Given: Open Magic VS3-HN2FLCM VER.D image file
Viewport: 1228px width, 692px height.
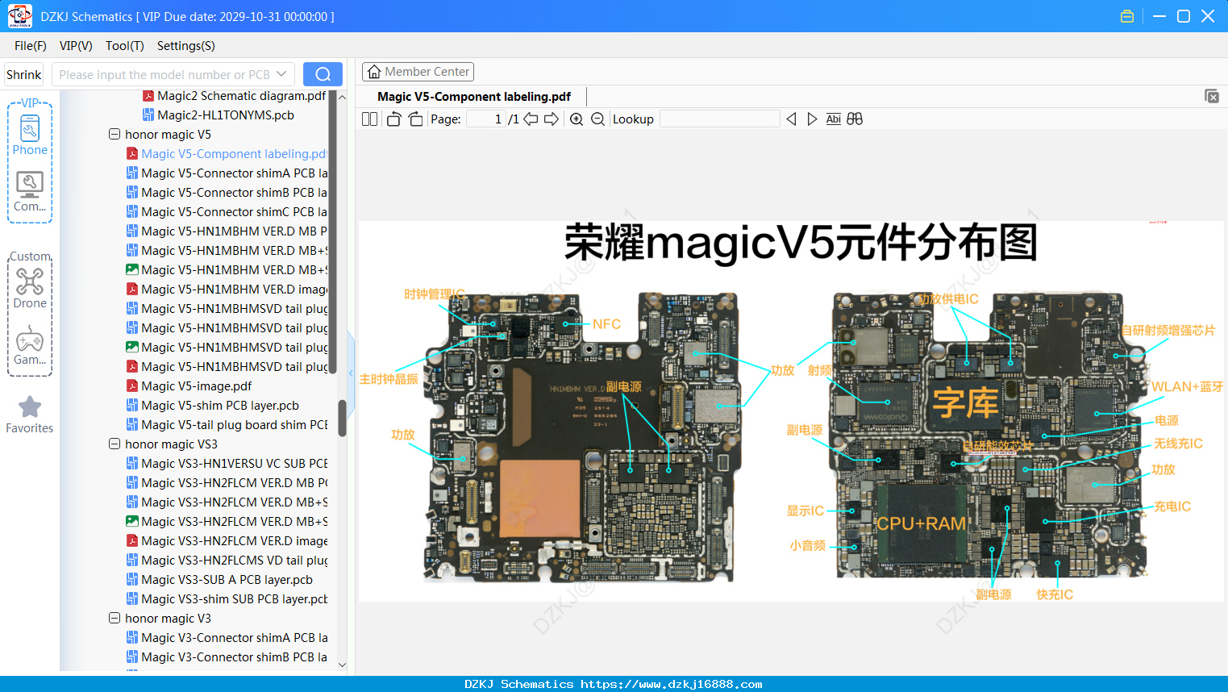Looking at the screenshot, I should click(227, 541).
